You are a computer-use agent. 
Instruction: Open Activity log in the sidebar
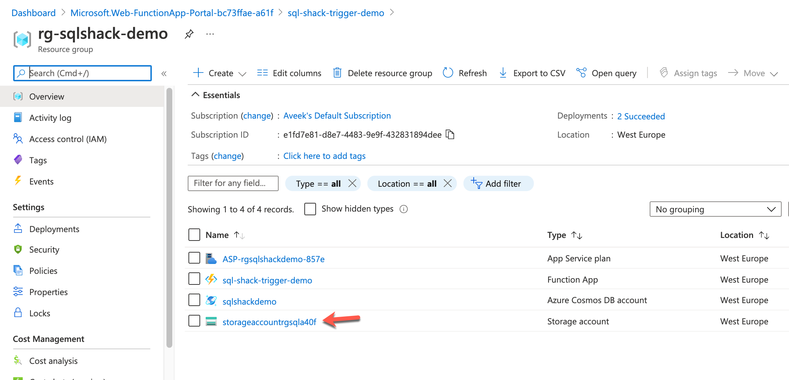coord(50,118)
